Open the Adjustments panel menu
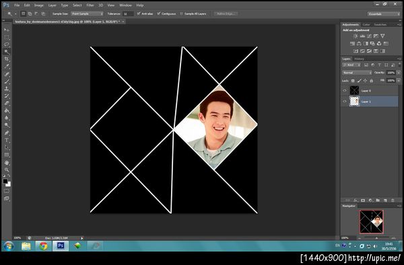404x265 pixels. pyautogui.click(x=399, y=25)
